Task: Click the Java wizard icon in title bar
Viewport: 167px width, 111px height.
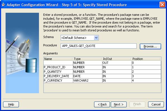Action: pos(4,5)
